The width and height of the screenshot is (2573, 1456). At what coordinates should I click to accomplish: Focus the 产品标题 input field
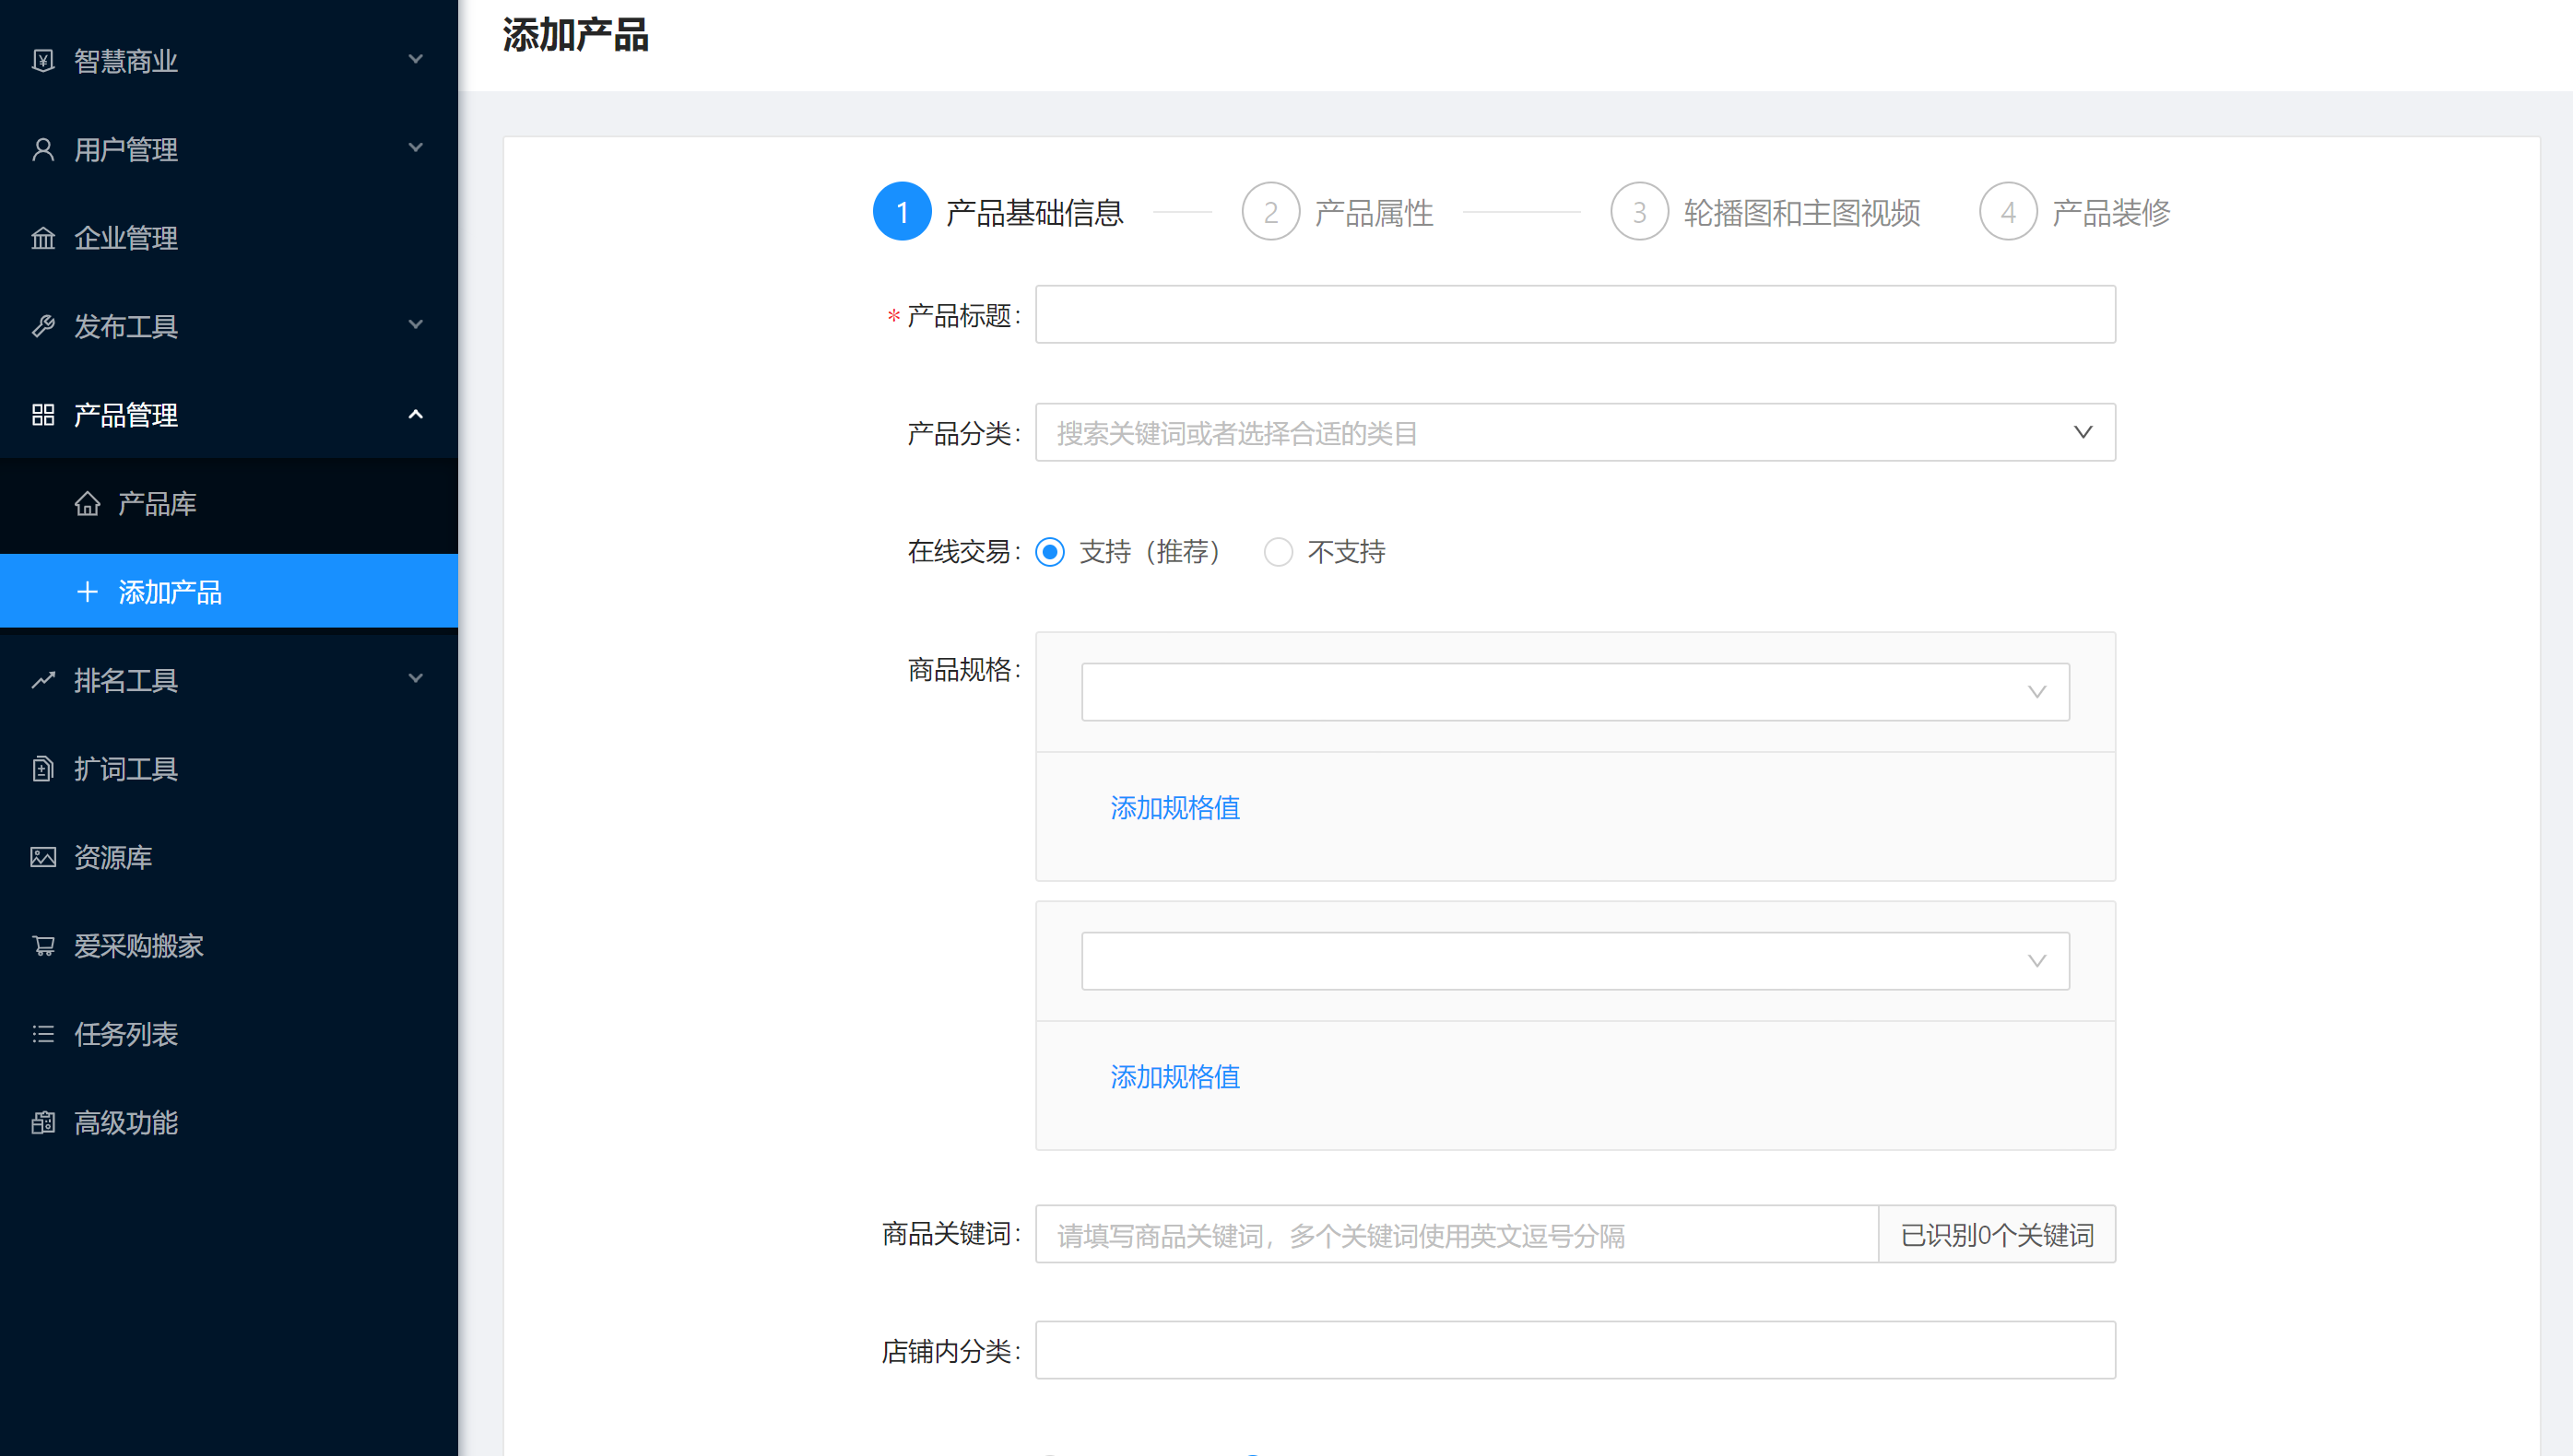(x=1576, y=315)
